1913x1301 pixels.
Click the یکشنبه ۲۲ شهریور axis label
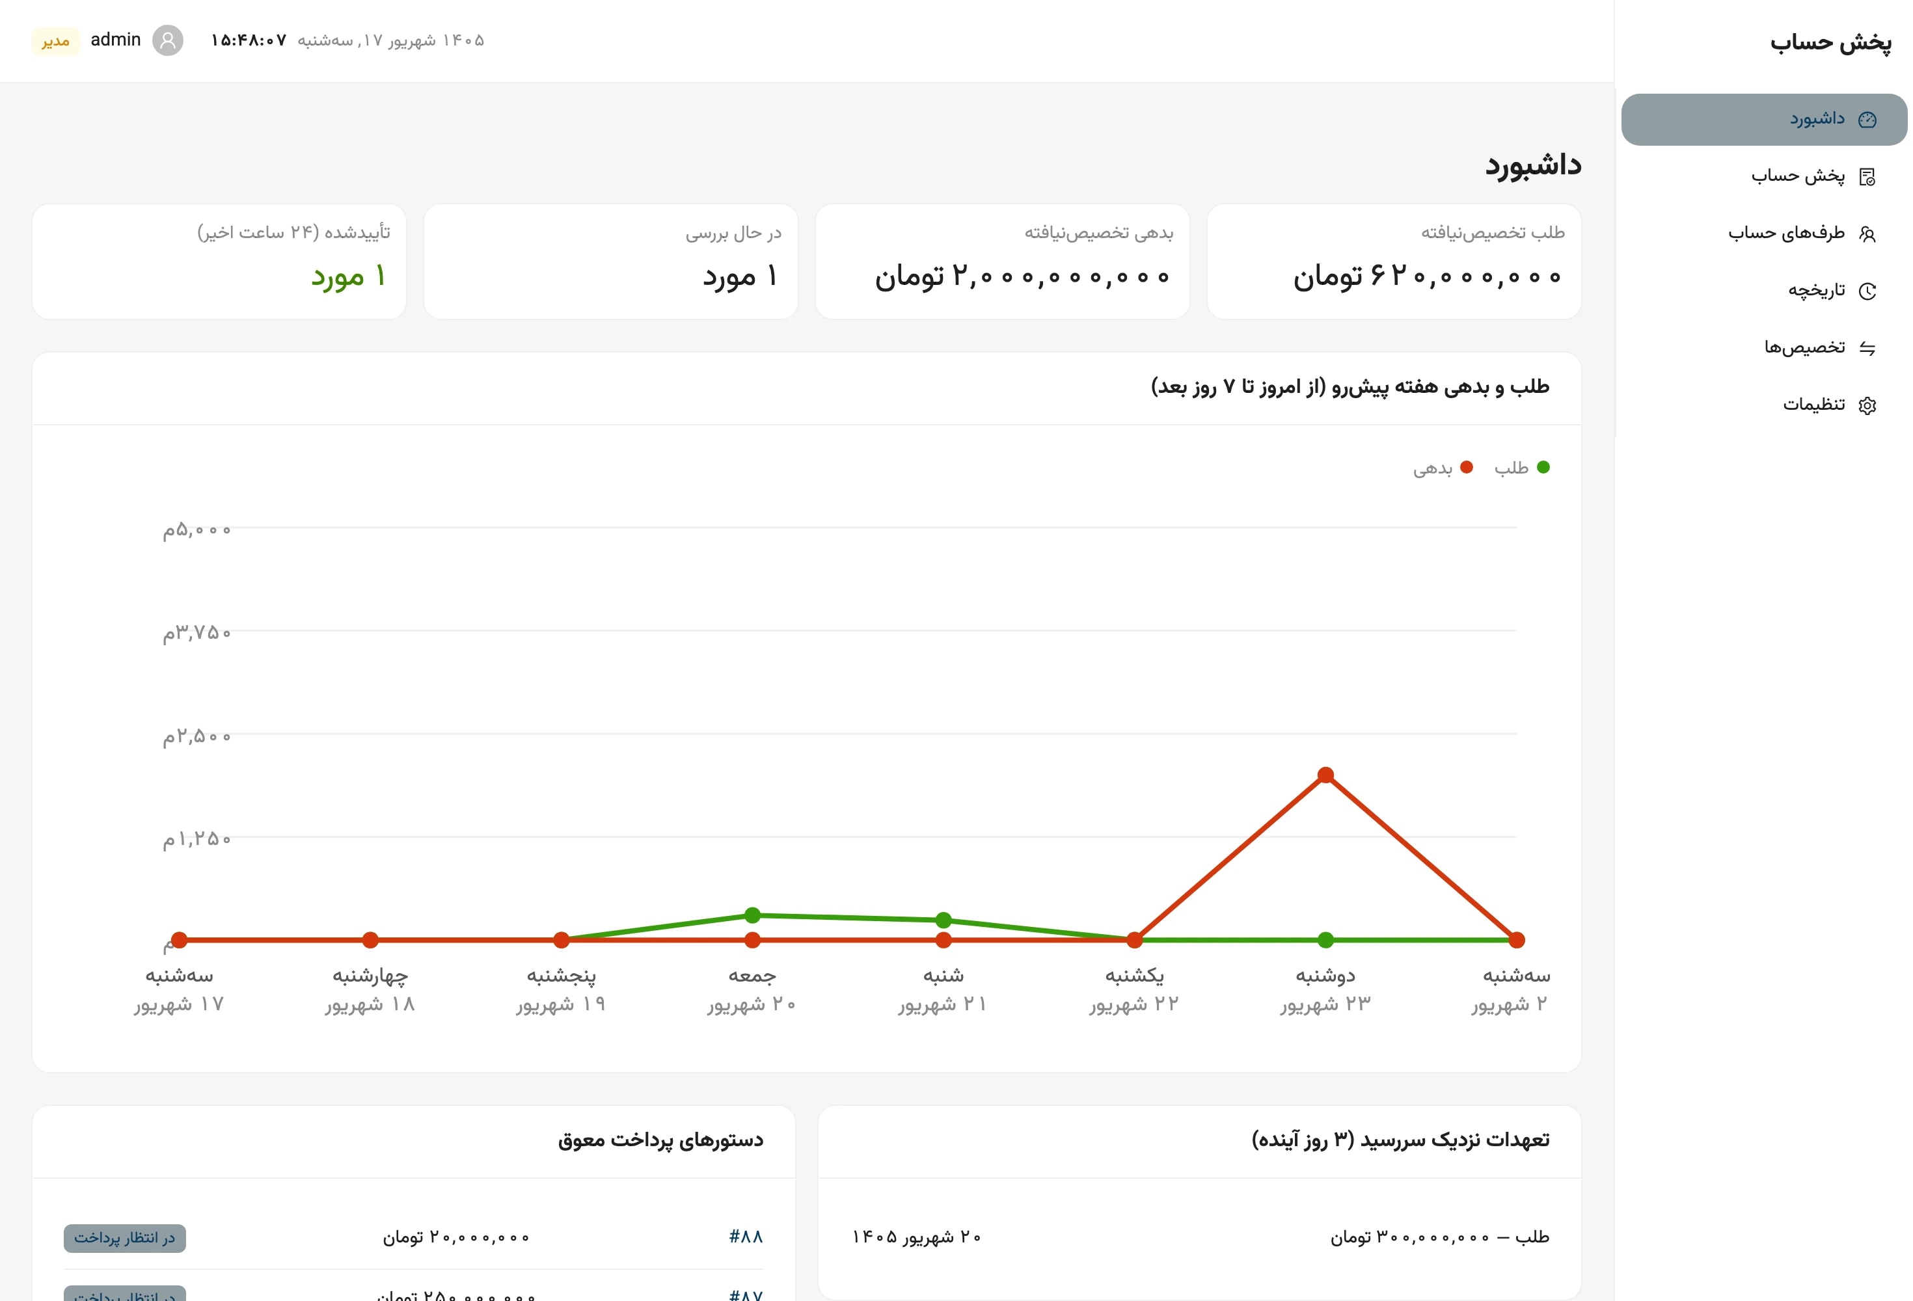pos(1134,989)
